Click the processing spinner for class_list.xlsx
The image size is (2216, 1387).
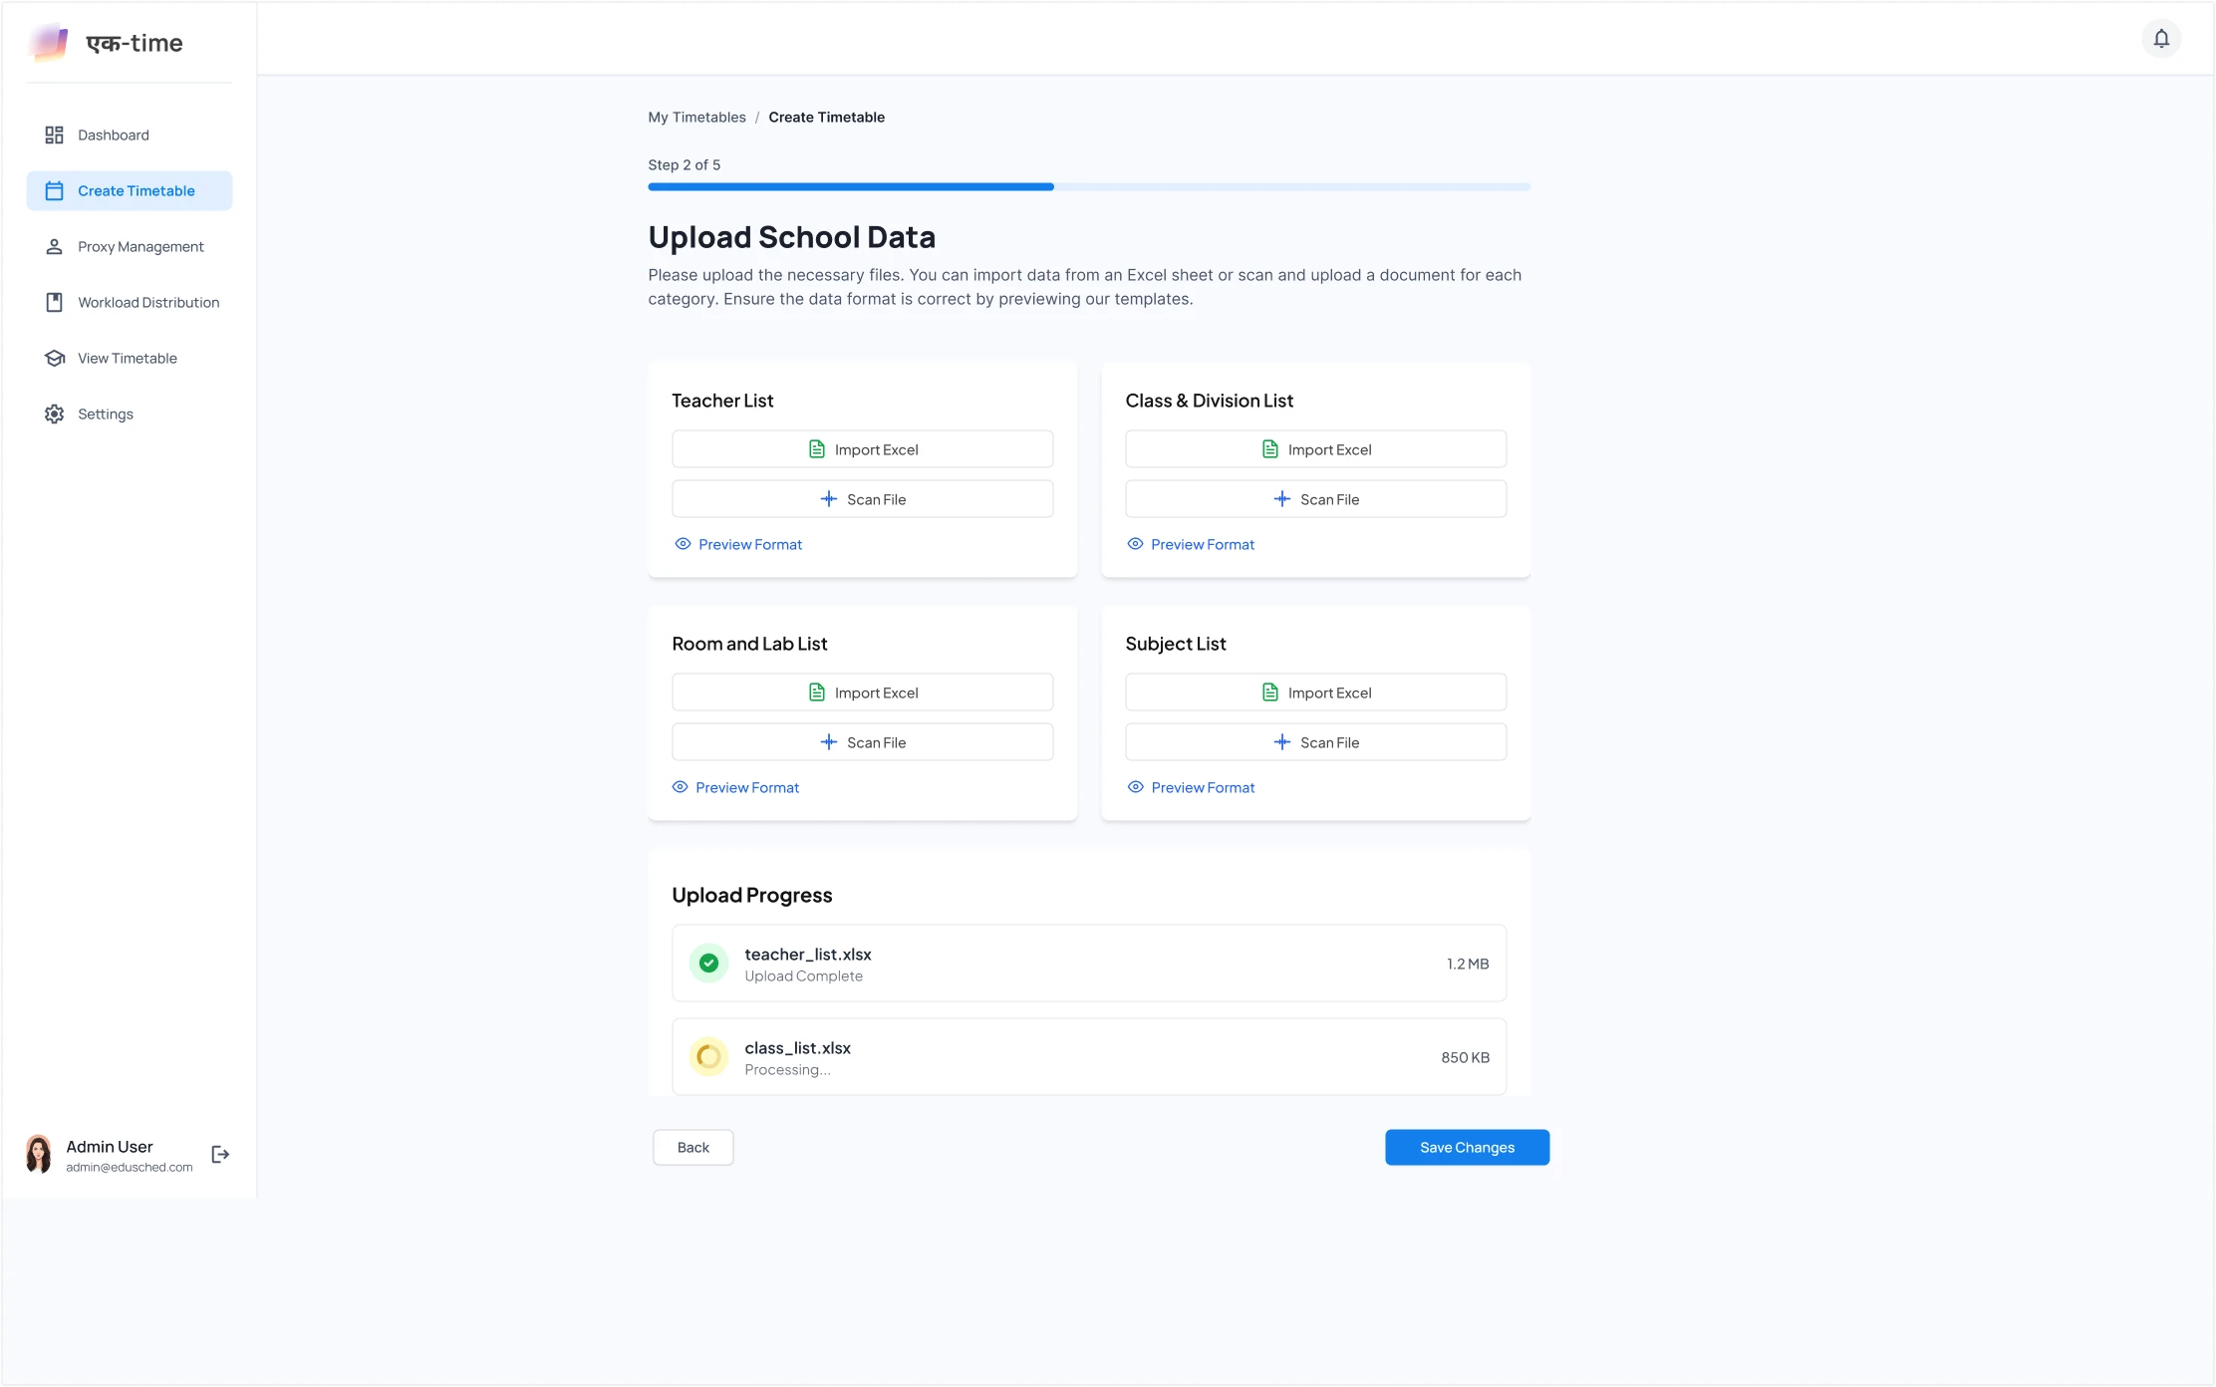pos(708,1056)
